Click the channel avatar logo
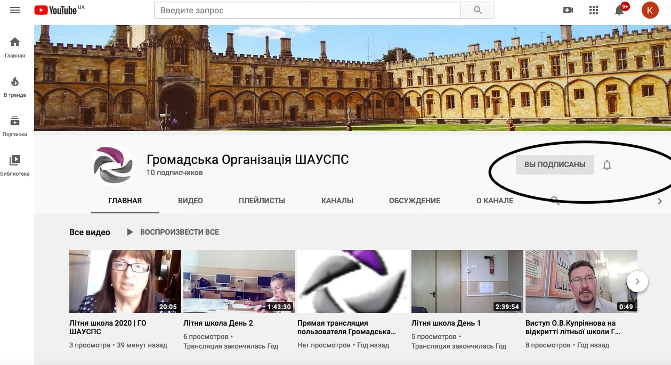This screenshot has width=671, height=365. click(x=112, y=164)
